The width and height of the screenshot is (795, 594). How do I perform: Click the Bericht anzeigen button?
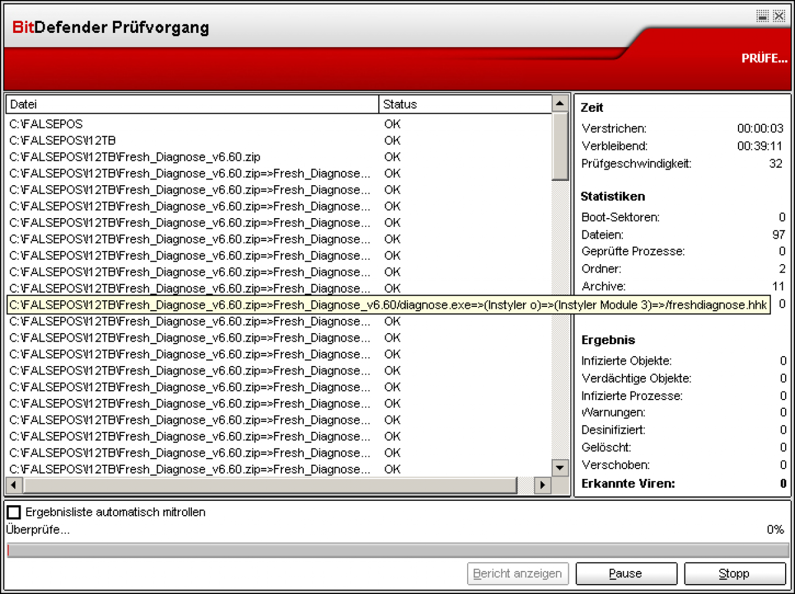point(517,573)
